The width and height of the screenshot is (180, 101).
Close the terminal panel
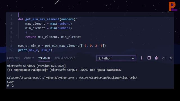171,58
